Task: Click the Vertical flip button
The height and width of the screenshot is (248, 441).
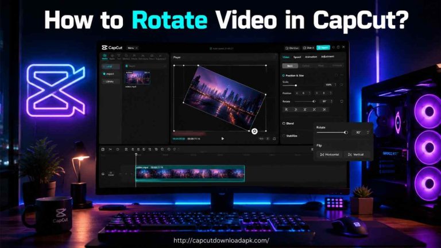Action: pos(356,154)
